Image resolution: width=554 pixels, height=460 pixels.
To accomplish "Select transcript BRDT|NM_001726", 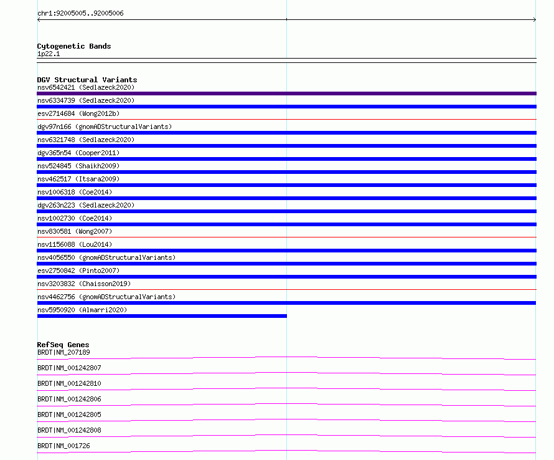I will click(x=63, y=446).
